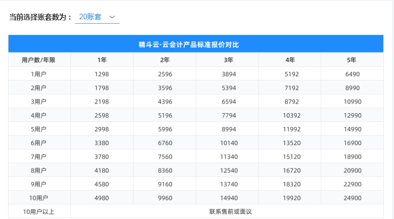Image resolution: width=394 pixels, height=219 pixels.
Task: Select the 5用户 row label
Action: pos(39,129)
